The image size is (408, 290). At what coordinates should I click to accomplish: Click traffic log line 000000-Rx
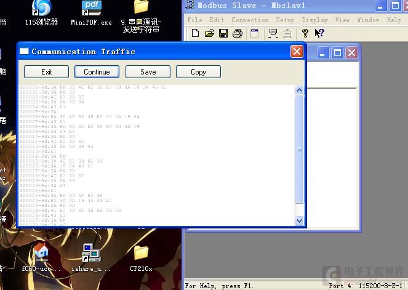[x=93, y=87]
